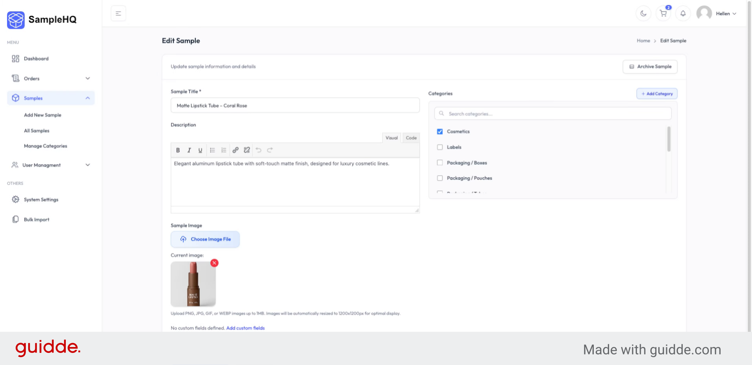Open the shopping cart with 2 items
Screen dimensions: 752x365
tap(663, 13)
